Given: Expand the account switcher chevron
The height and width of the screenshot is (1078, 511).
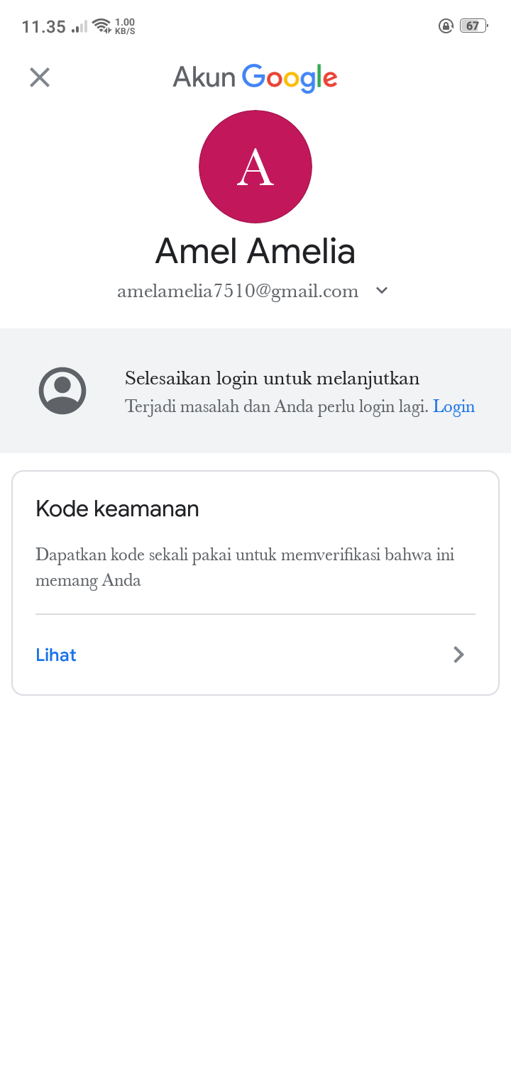Looking at the screenshot, I should [382, 290].
